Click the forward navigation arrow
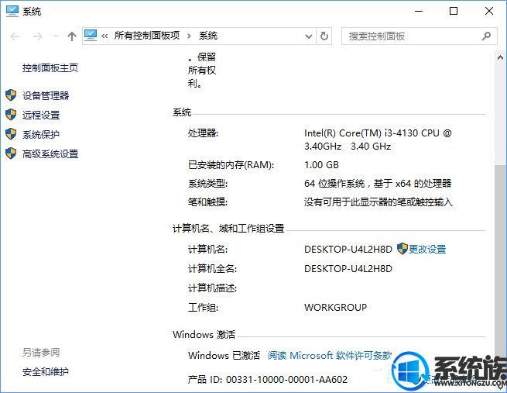Image resolution: width=507 pixels, height=393 pixels. tap(38, 36)
